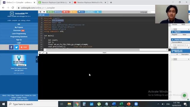190x107 pixels.
Task: Open Learn Programming in the sidebar
Action: pos(19,34)
